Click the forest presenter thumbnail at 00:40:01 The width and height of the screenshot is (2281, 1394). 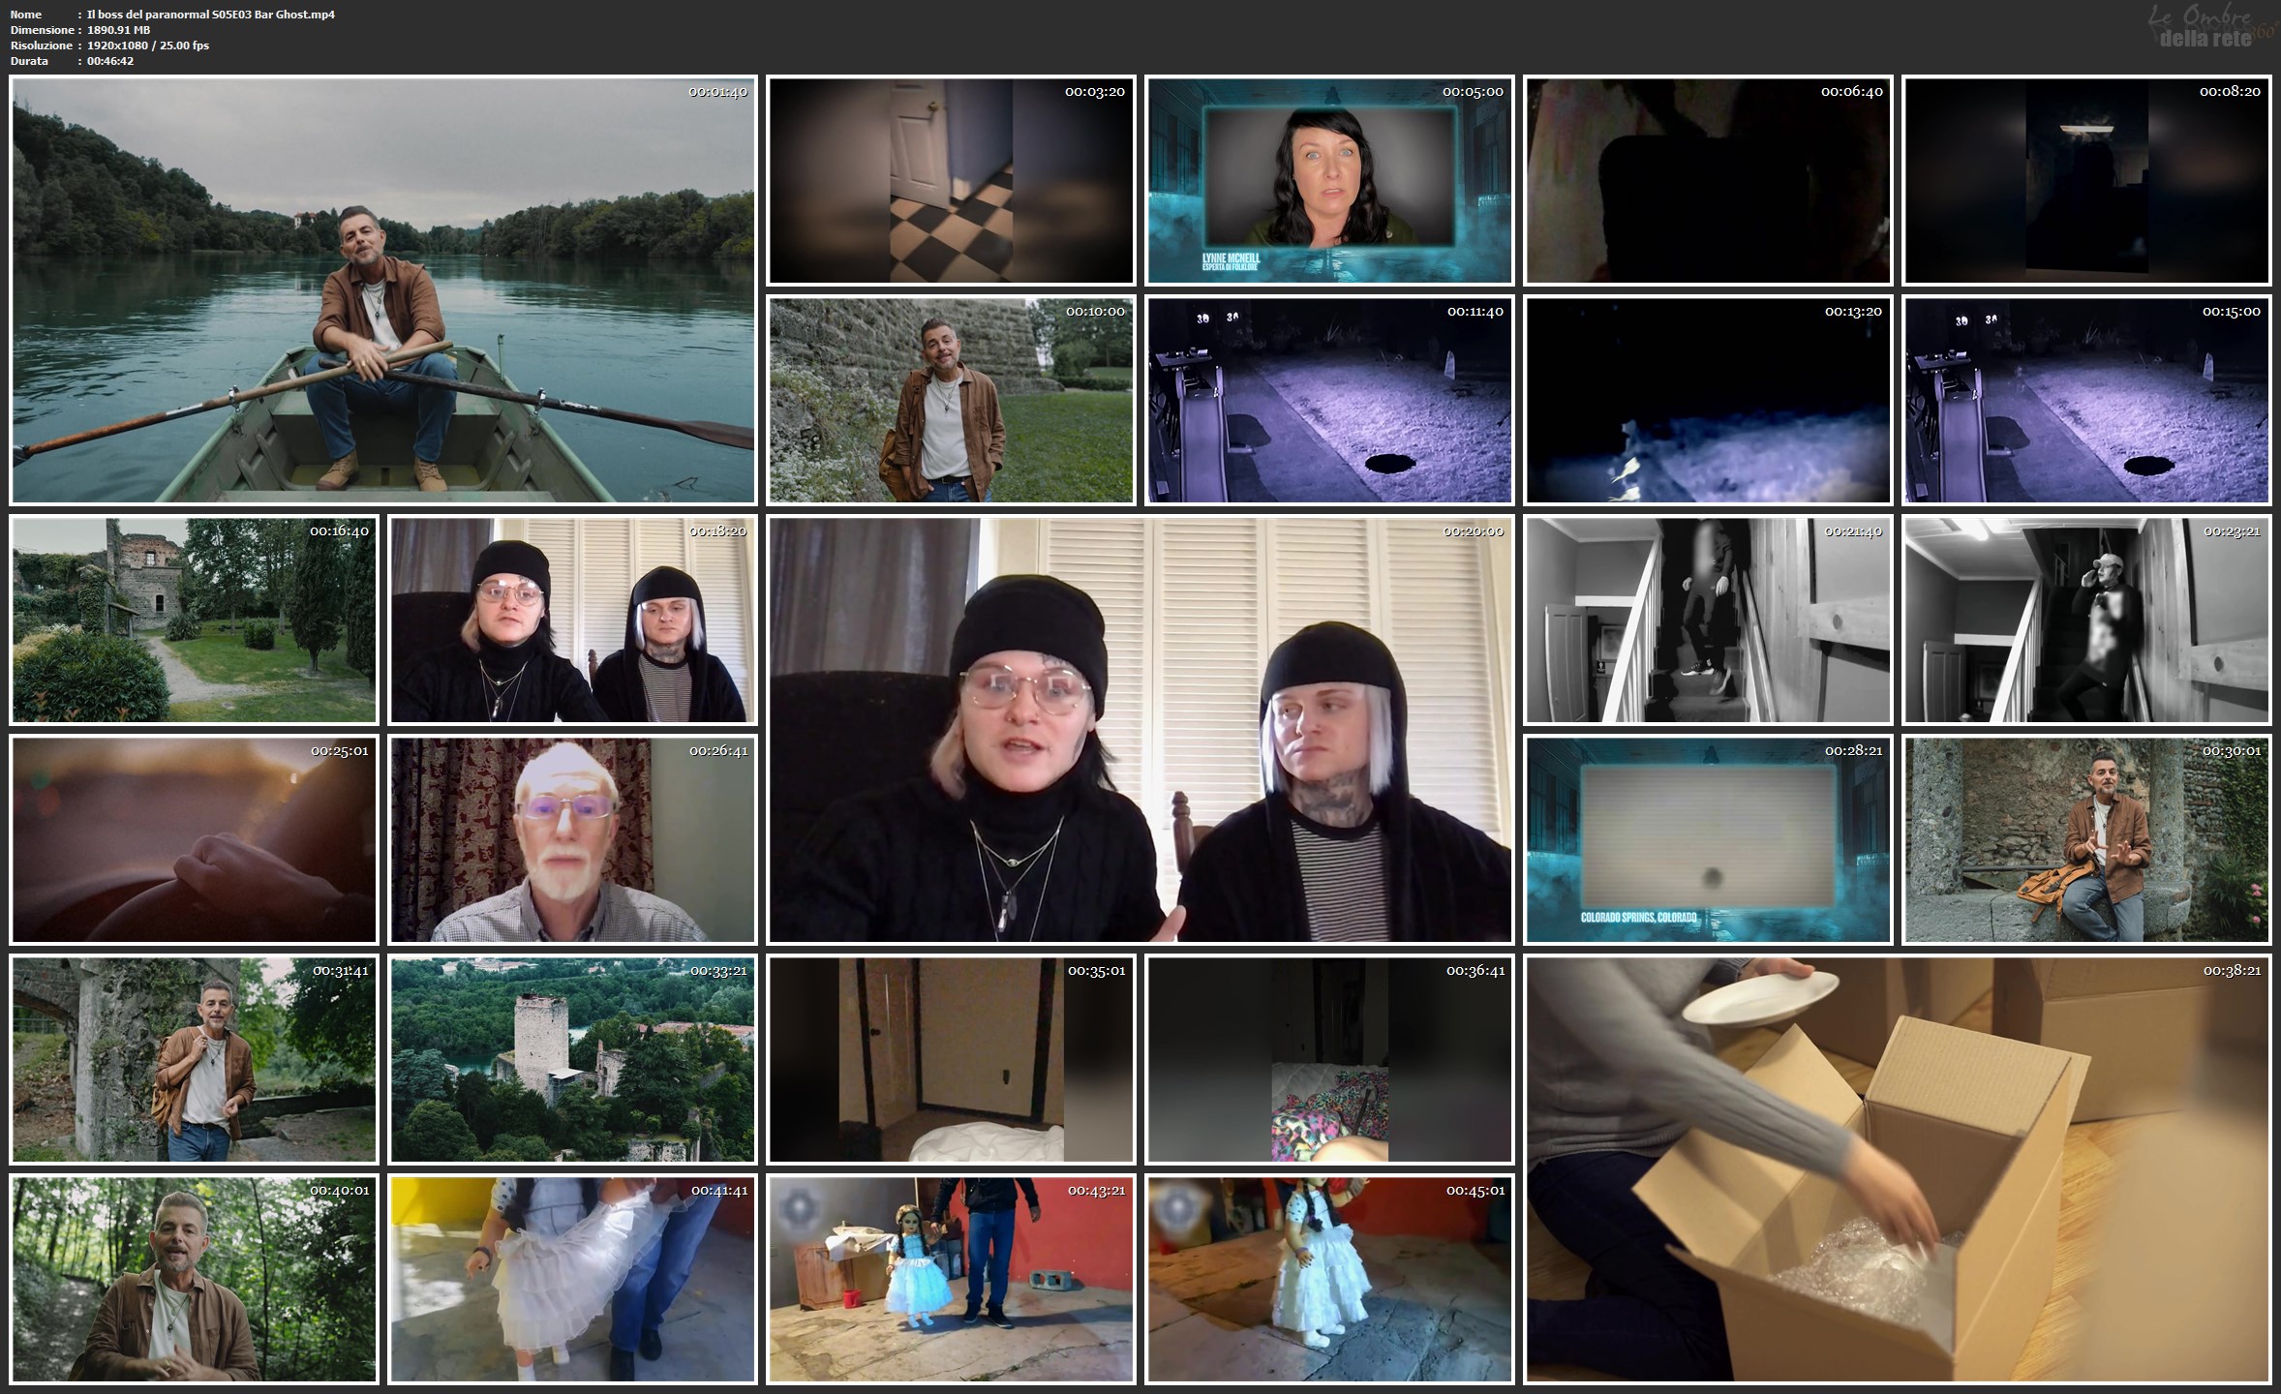coord(193,1278)
